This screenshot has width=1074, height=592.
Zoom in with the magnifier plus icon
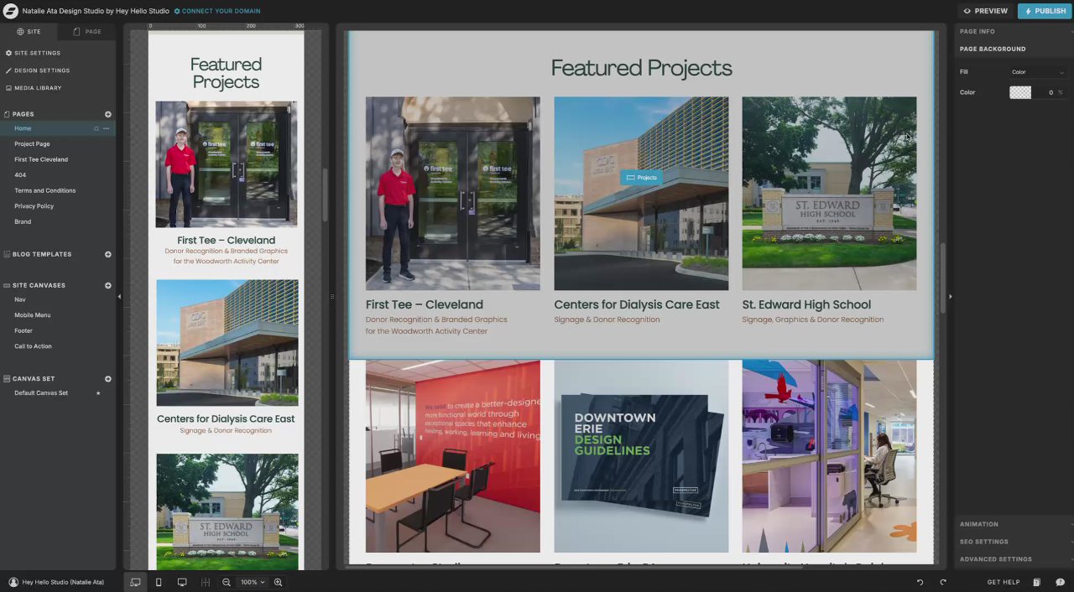(278, 582)
